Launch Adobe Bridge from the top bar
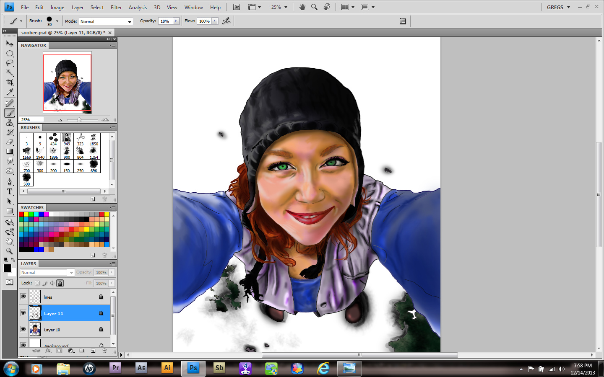This screenshot has height=377, width=604. click(237, 7)
